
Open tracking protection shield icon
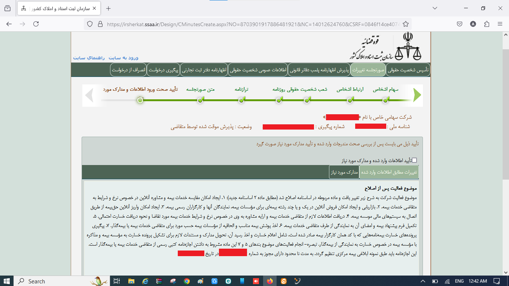(90, 24)
